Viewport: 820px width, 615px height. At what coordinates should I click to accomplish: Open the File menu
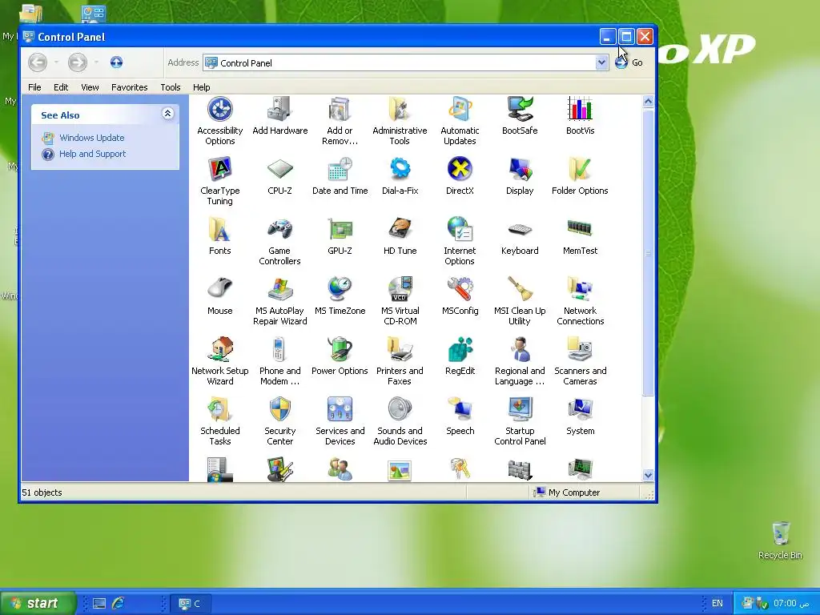(34, 87)
